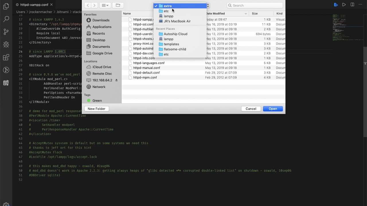Pick Autoship Cloud from Recent Places

pyautogui.click(x=180, y=34)
